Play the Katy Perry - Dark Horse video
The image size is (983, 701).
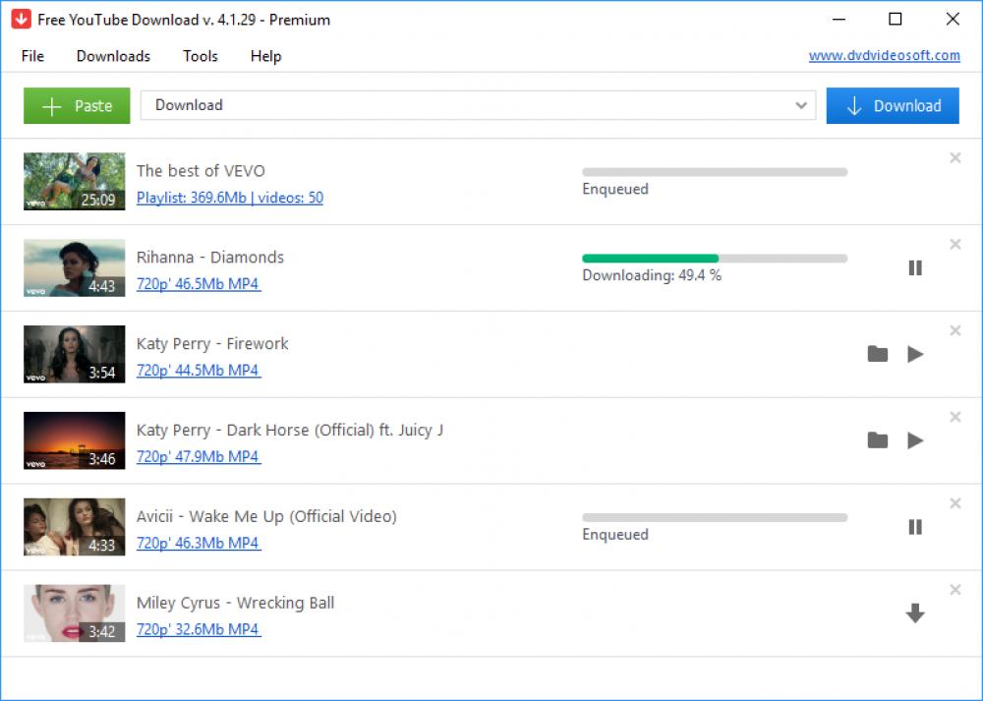point(915,440)
